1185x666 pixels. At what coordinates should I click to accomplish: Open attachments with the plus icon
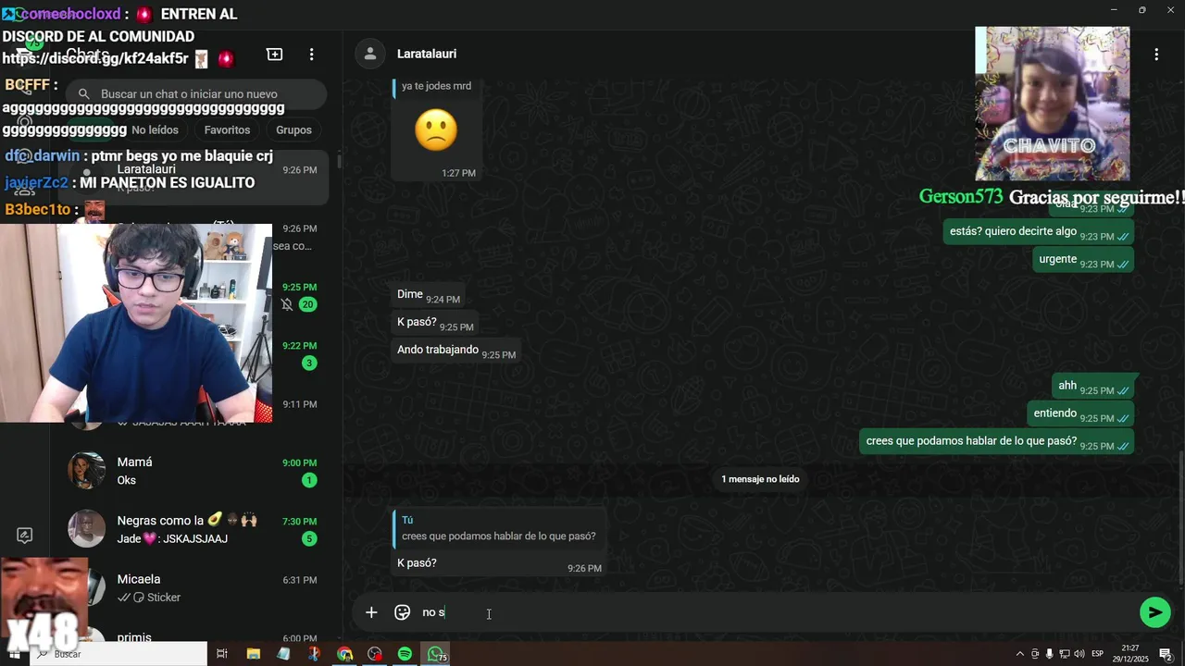(x=371, y=612)
